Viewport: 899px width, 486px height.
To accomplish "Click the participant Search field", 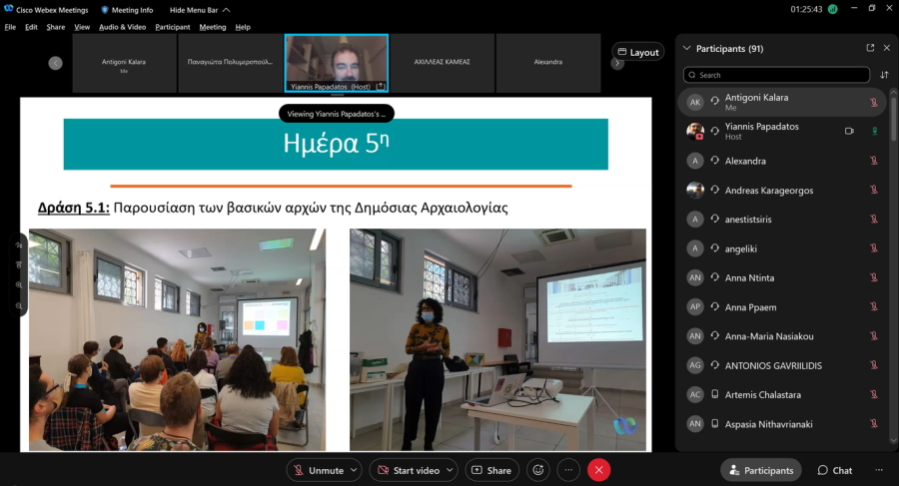I will tap(776, 75).
